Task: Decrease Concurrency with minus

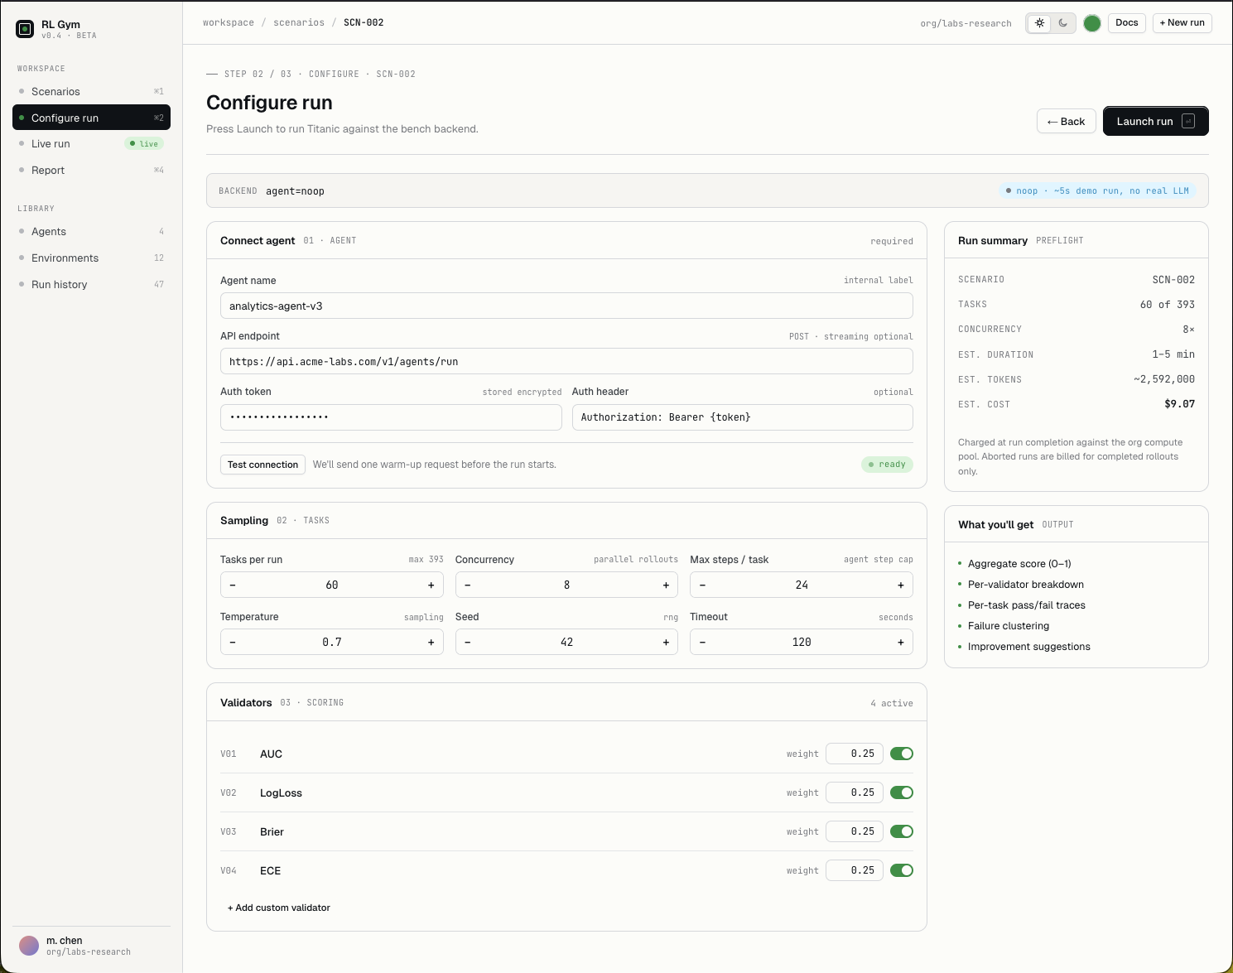Action: (x=468, y=585)
